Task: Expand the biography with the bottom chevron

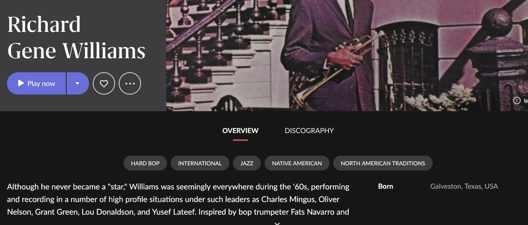Action: coord(277,223)
